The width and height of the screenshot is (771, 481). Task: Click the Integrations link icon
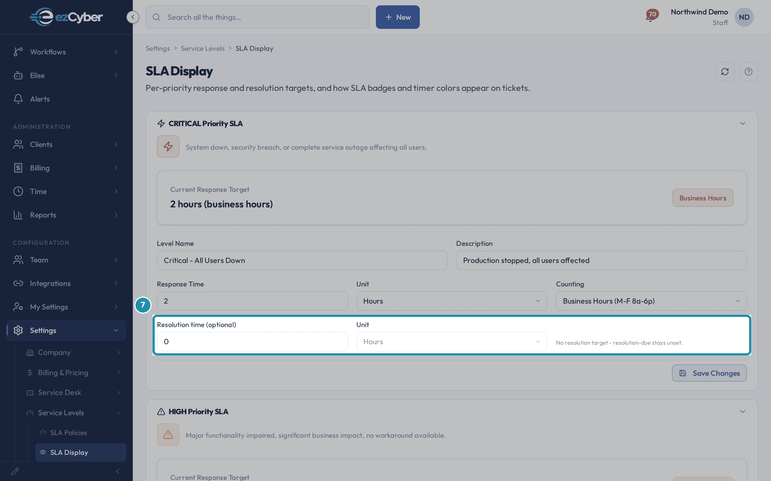18,284
